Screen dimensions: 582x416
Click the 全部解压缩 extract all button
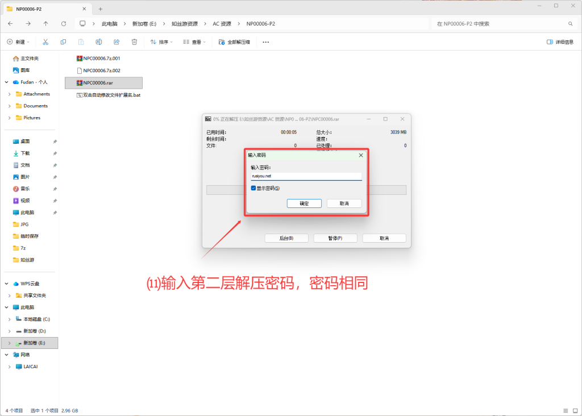[234, 42]
